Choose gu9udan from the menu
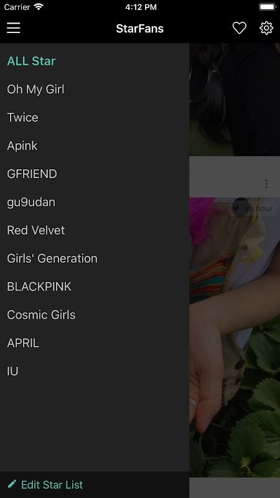Viewport: 280px width, 498px height. coord(31,202)
